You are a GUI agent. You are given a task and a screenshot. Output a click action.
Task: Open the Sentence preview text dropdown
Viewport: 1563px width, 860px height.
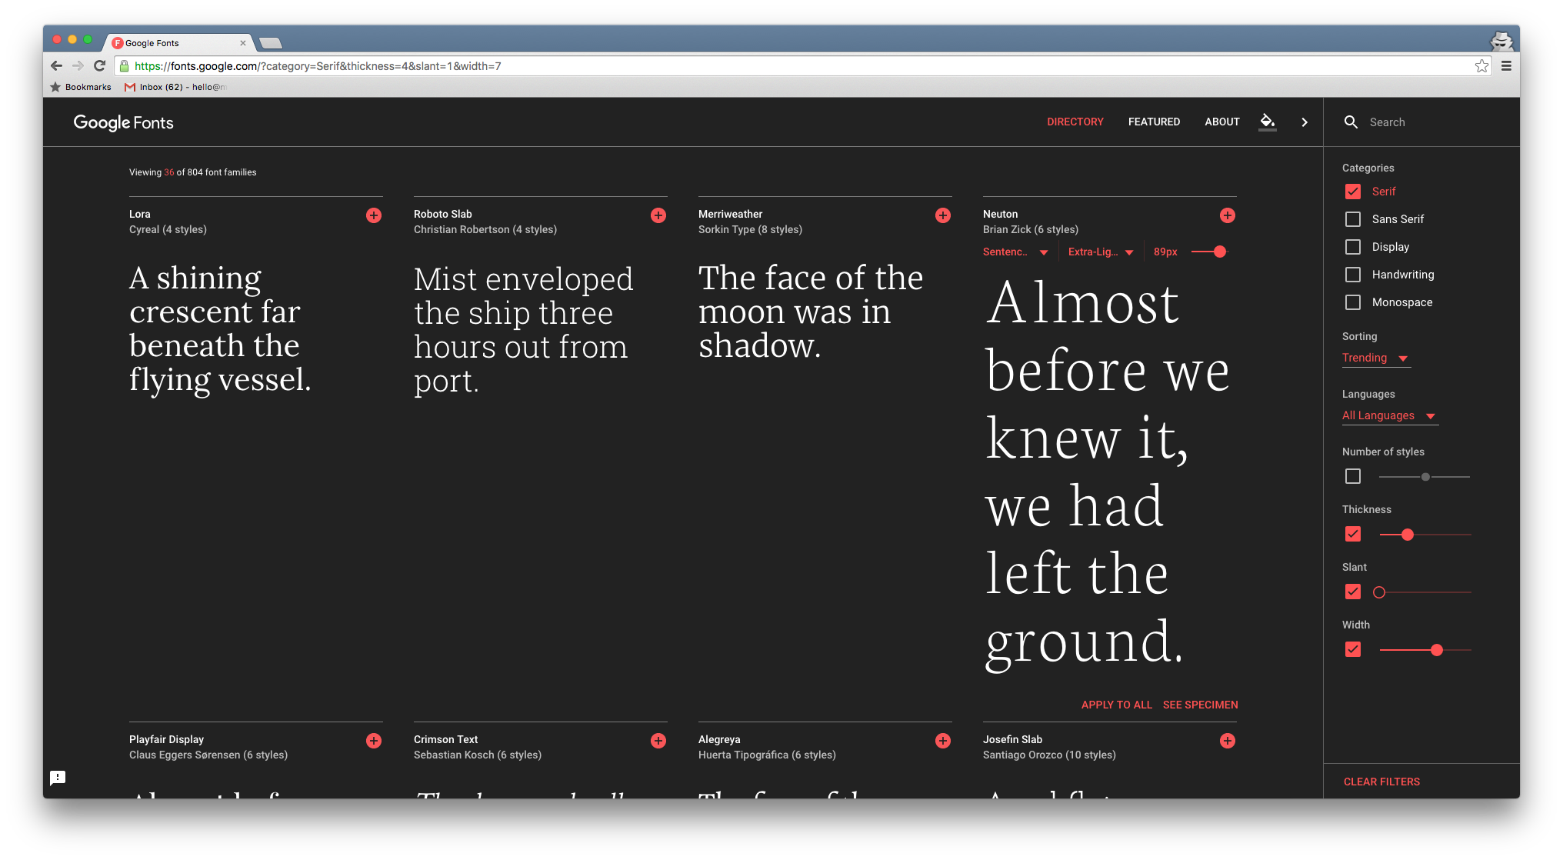(1015, 252)
